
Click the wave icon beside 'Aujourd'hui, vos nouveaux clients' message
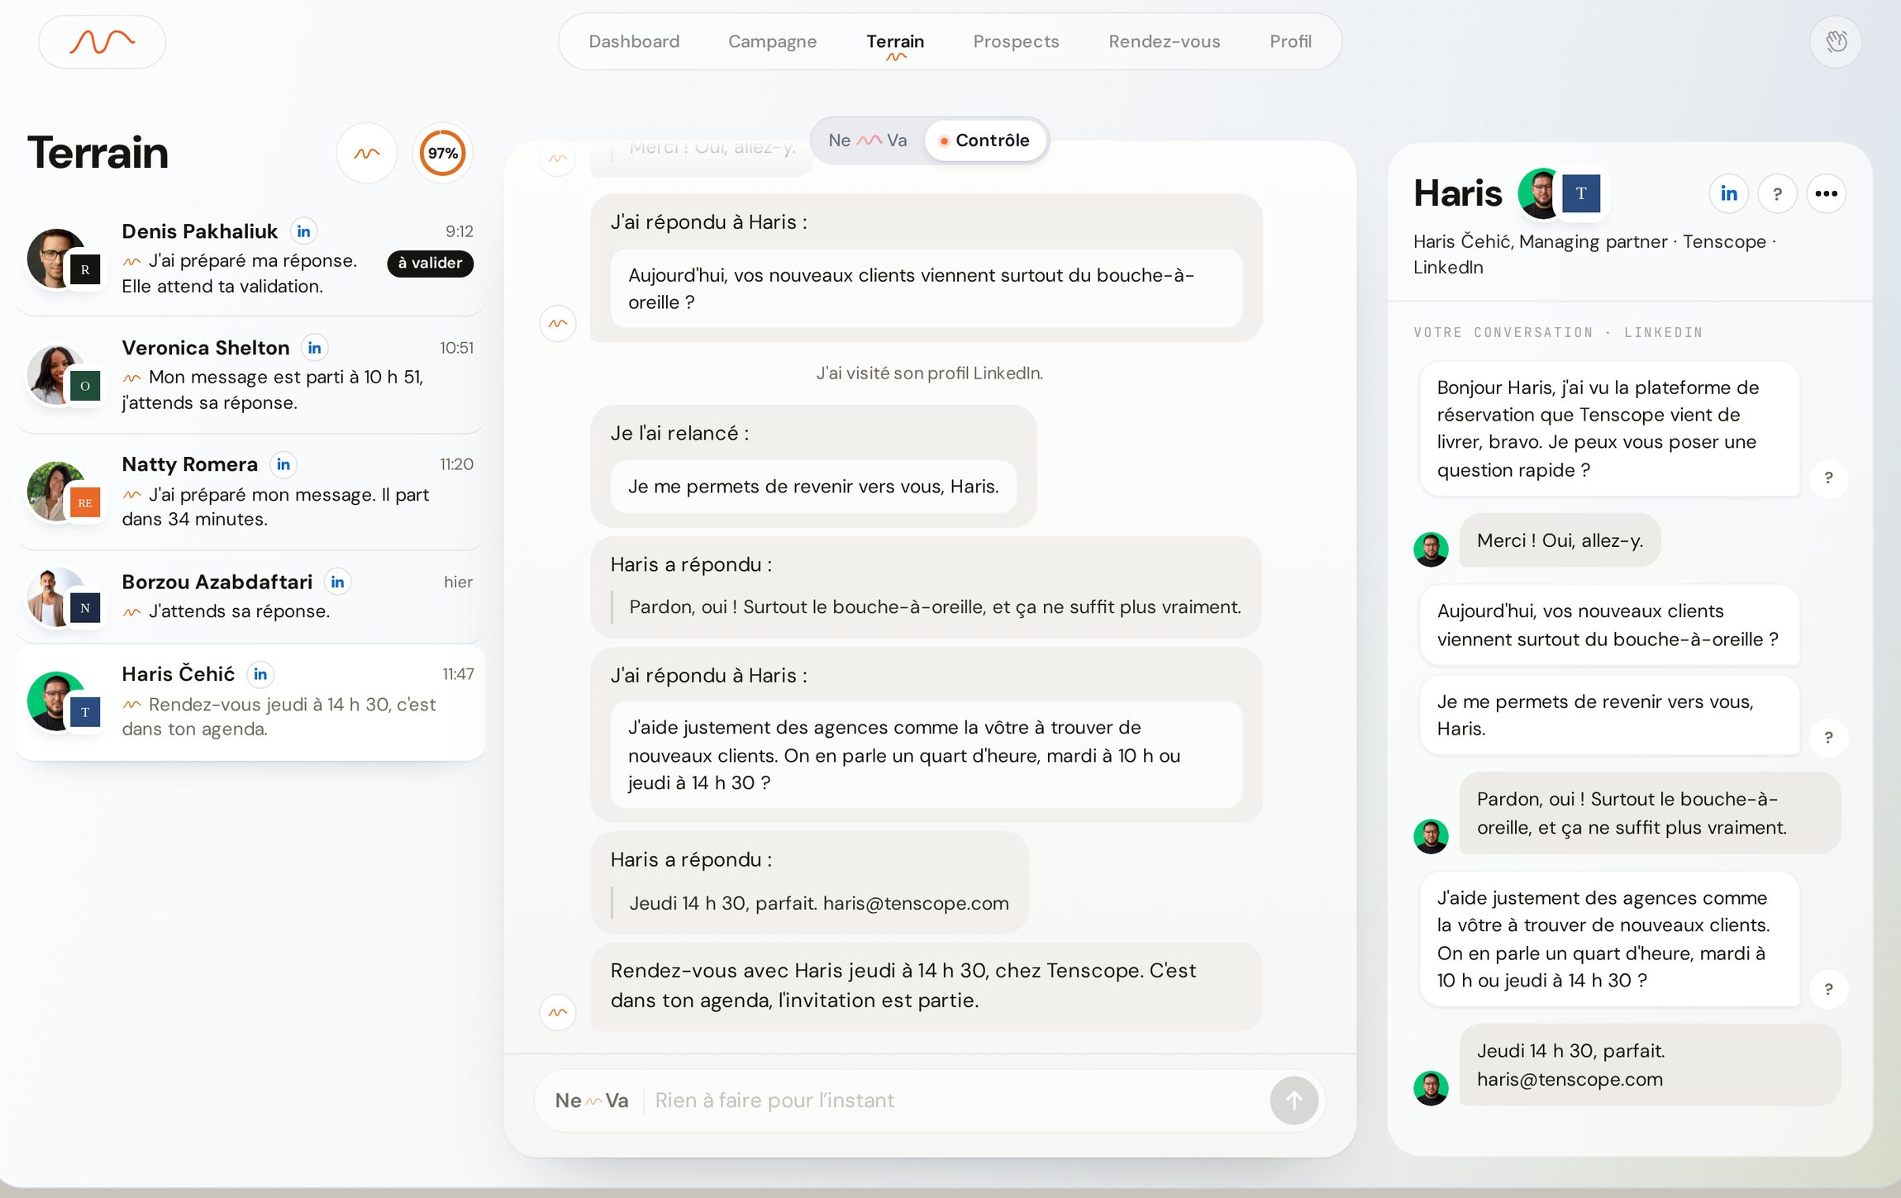(558, 323)
